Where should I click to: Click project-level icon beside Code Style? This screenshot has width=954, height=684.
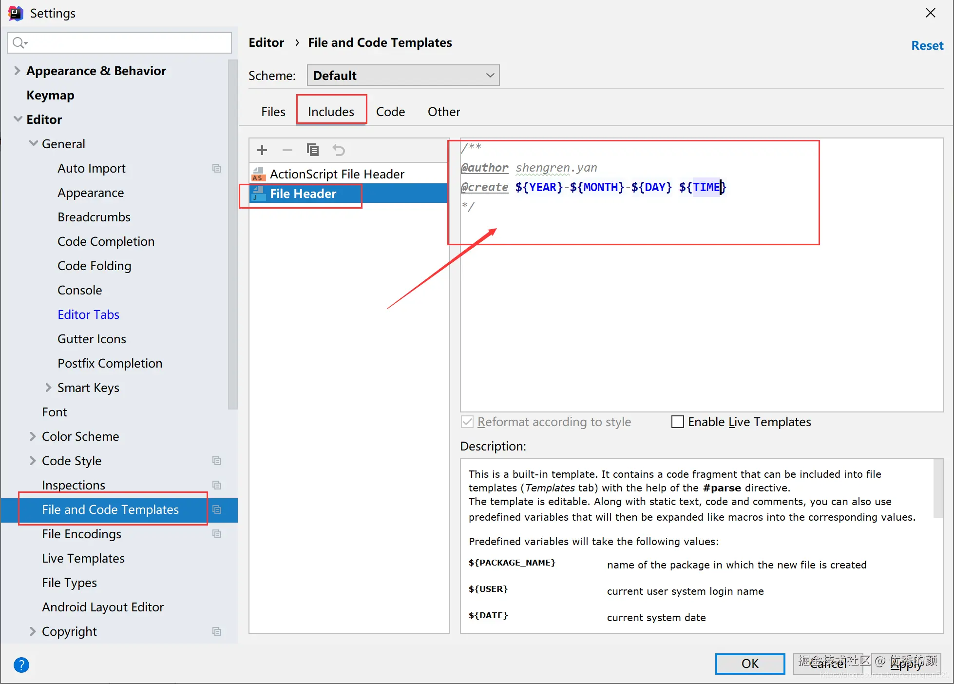click(x=217, y=461)
